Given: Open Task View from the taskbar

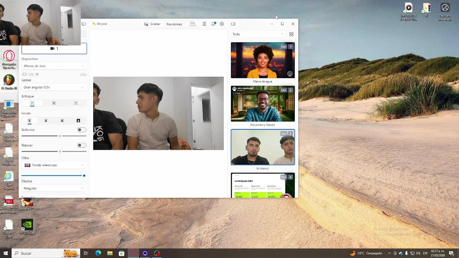Looking at the screenshot, I should click(86, 253).
